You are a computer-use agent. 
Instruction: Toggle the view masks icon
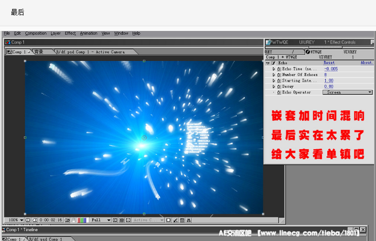(x=35, y=220)
